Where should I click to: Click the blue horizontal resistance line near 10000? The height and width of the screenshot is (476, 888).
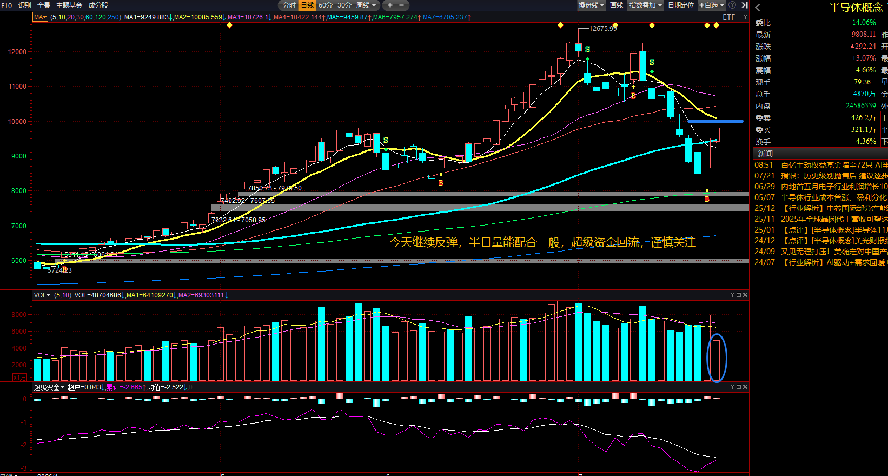(x=715, y=121)
